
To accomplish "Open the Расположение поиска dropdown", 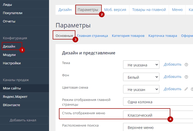I will tap(158, 128).
